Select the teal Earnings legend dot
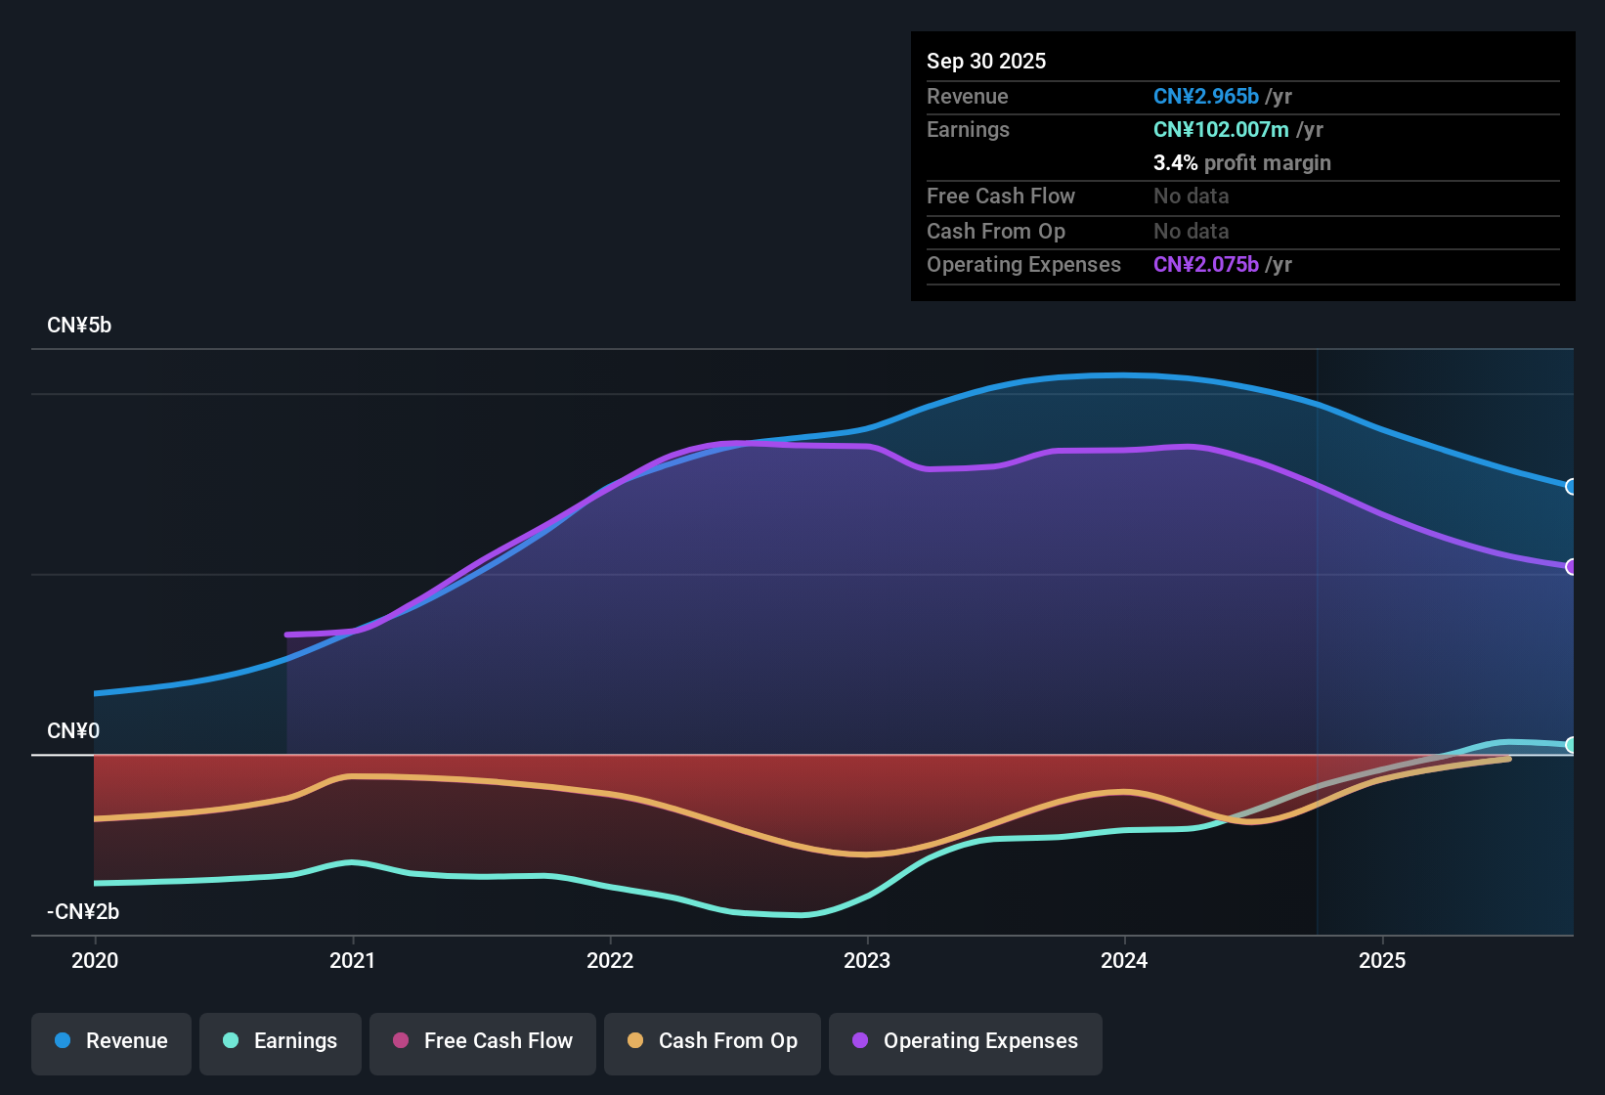1605x1095 pixels. [x=231, y=1041]
